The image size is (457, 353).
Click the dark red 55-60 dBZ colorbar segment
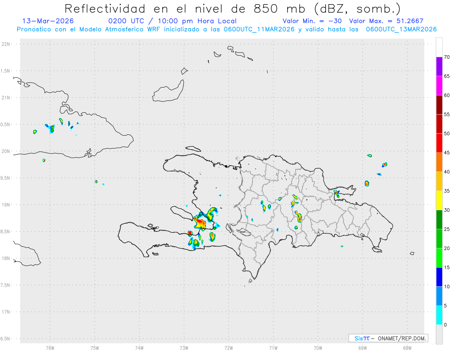click(x=439, y=105)
